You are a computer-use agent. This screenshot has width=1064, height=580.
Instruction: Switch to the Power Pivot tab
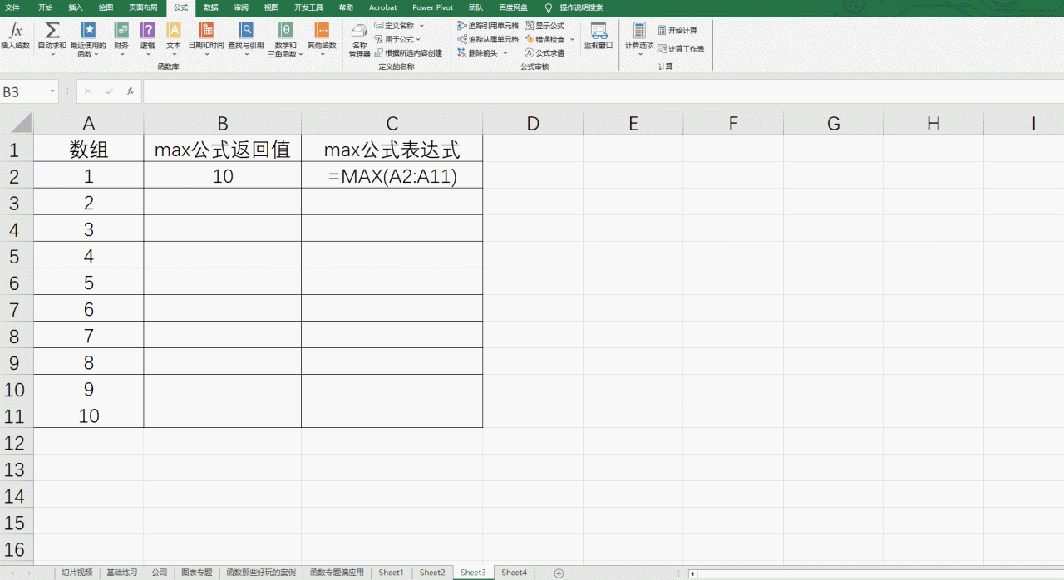(433, 7)
